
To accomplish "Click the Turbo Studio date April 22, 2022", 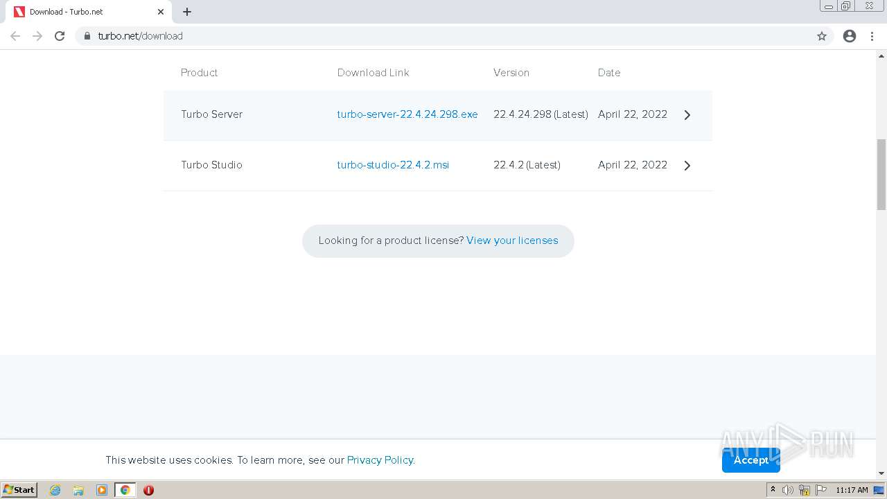I will 633,165.
